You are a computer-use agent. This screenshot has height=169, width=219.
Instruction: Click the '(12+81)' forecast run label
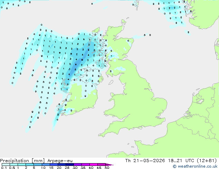(207, 161)
